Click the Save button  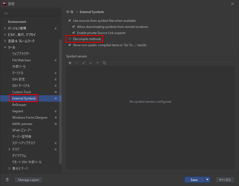coord(194,180)
